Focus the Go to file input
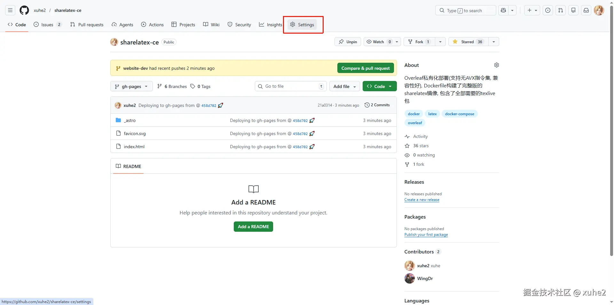This screenshot has height=305, width=614. point(291,86)
